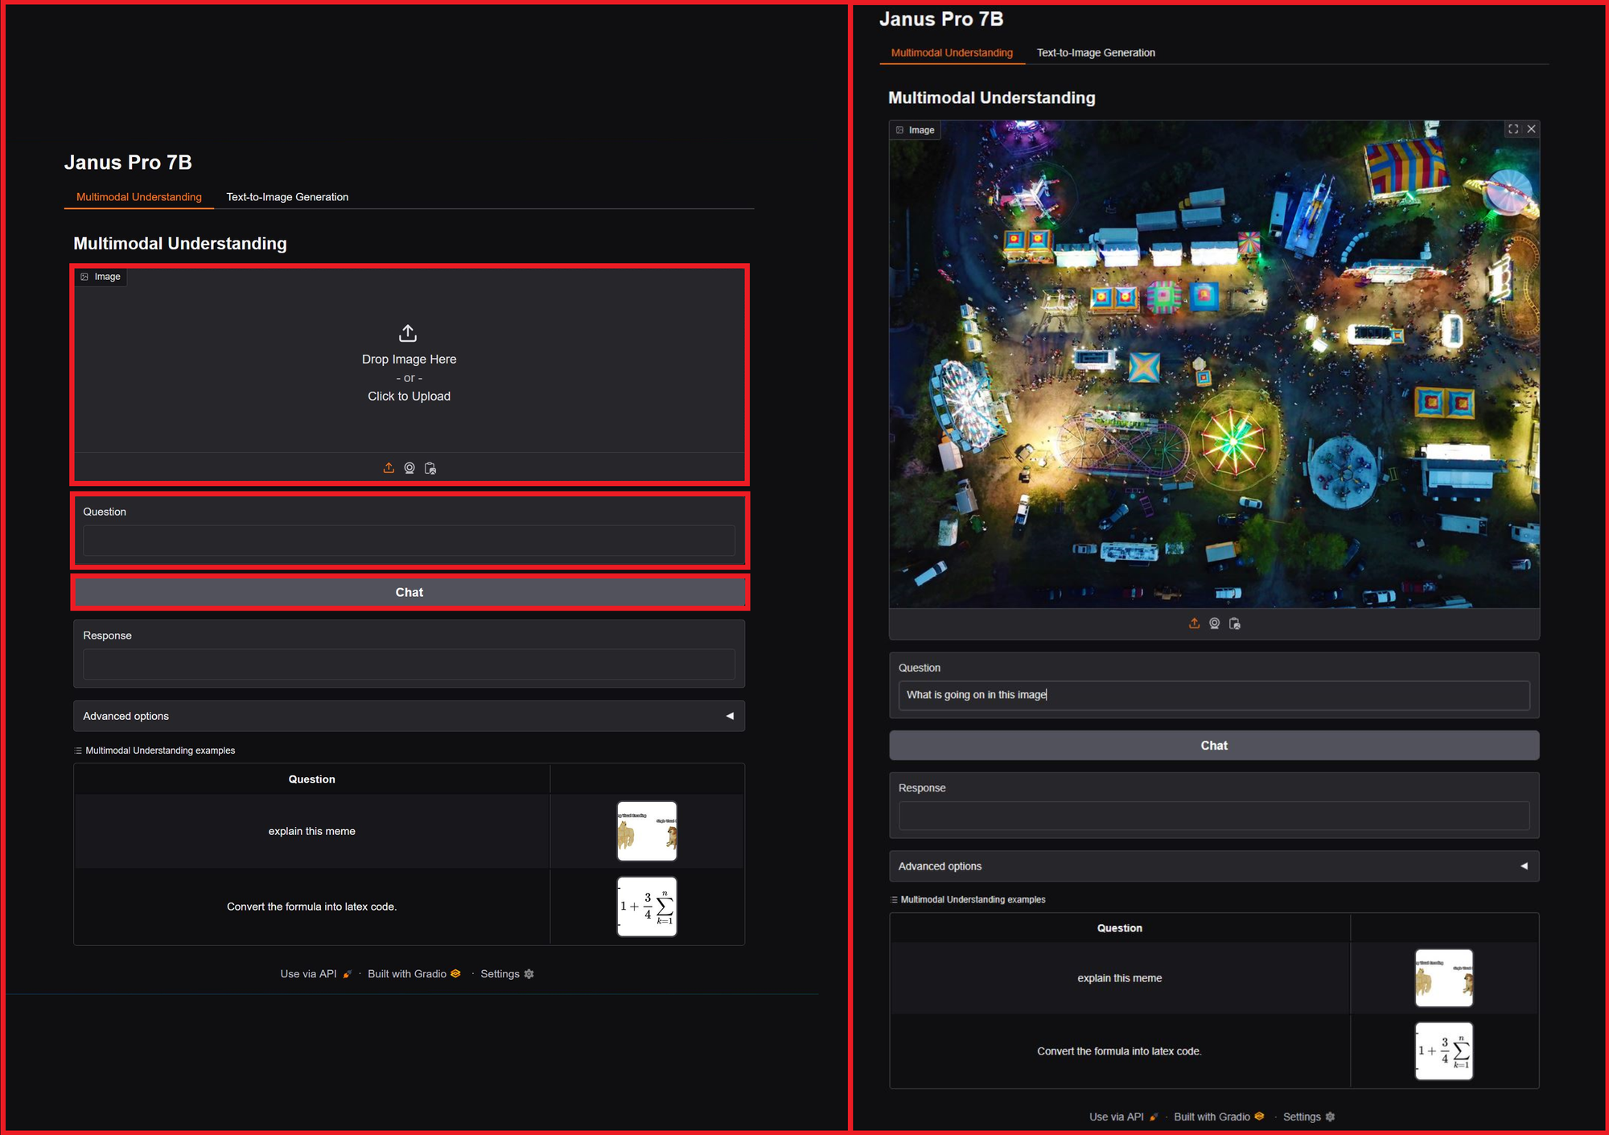Click the Image label icon above the dropzone
Screen dimensions: 1609x1135
point(84,276)
